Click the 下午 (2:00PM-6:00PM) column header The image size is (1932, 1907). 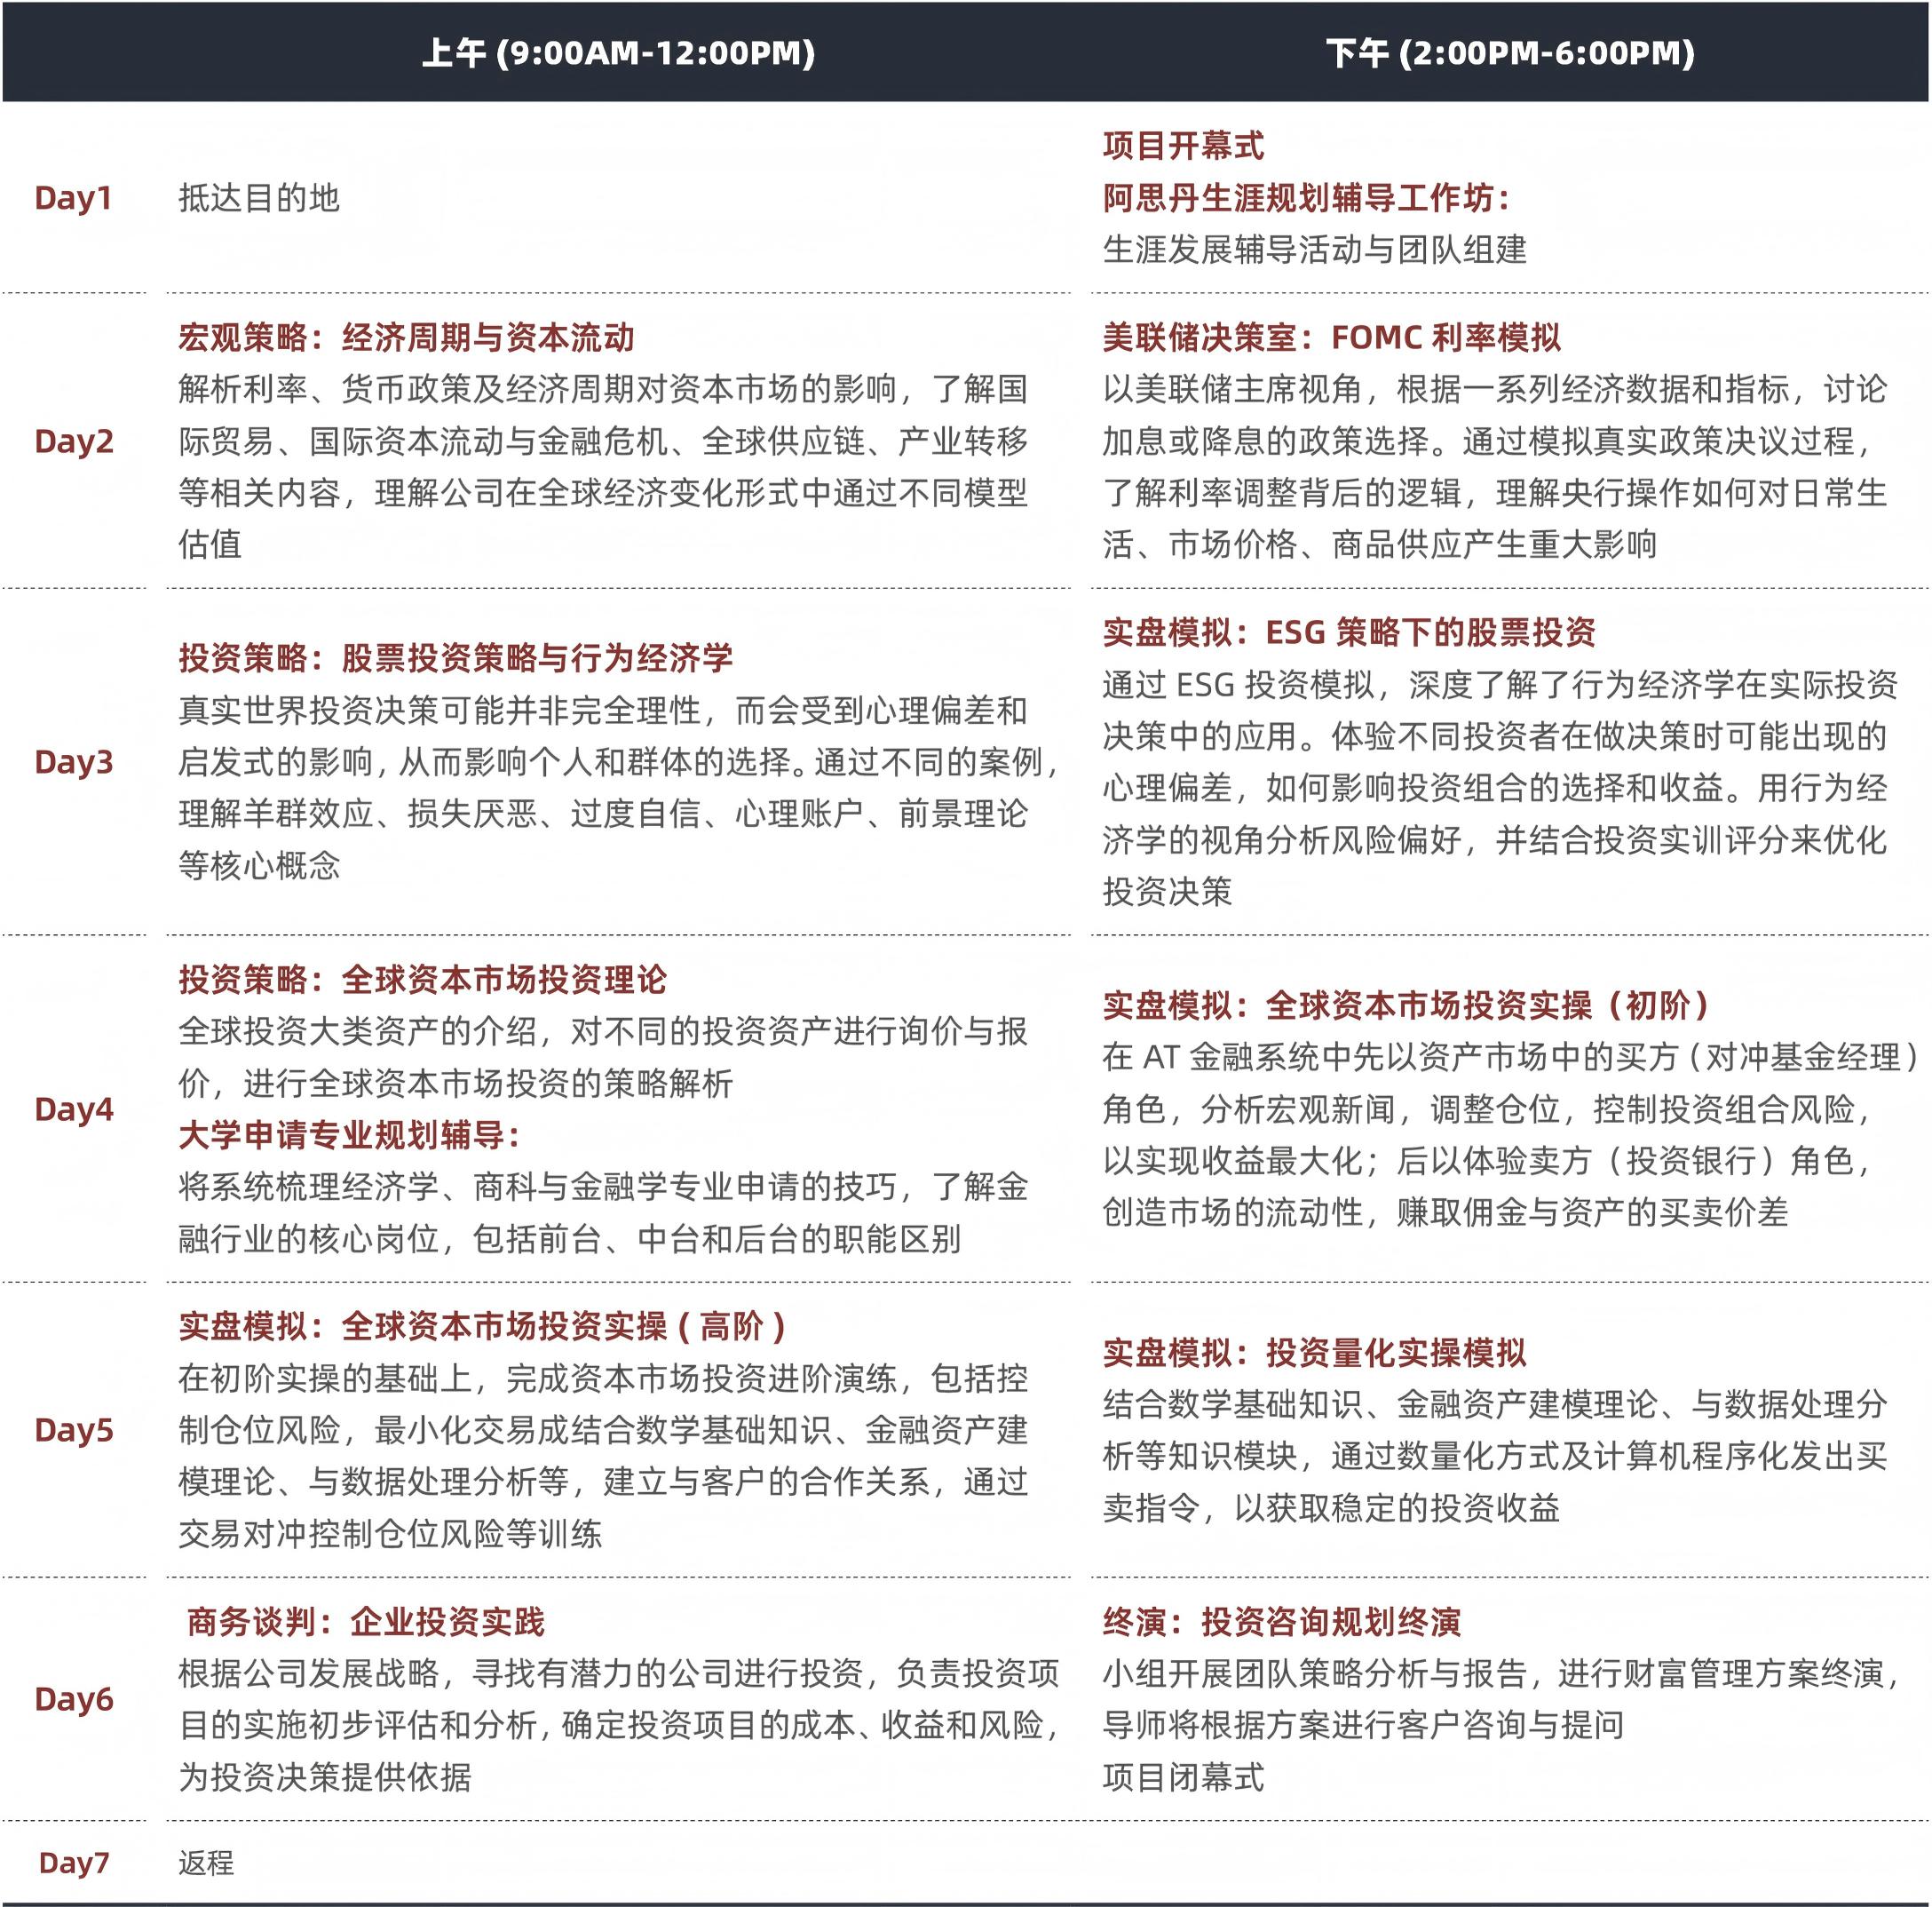point(1510,53)
